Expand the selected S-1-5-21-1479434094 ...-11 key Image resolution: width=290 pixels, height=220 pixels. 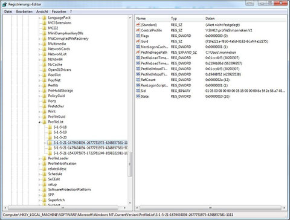click(45, 143)
